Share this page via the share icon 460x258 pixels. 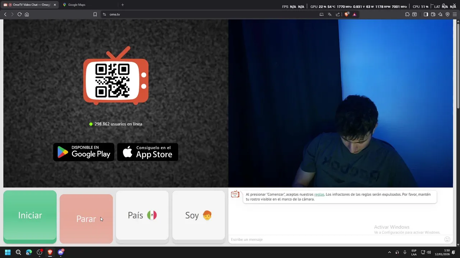[338, 14]
